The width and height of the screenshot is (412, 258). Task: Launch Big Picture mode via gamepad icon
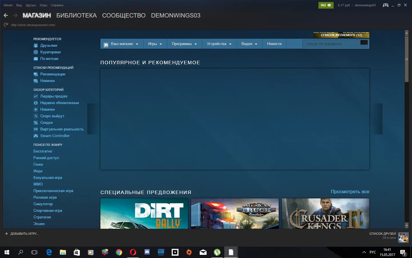click(386, 5)
